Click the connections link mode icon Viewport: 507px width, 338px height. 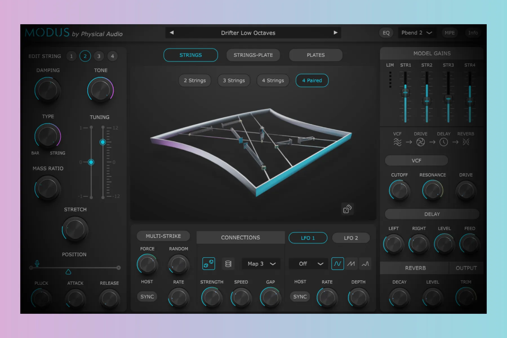(x=209, y=264)
